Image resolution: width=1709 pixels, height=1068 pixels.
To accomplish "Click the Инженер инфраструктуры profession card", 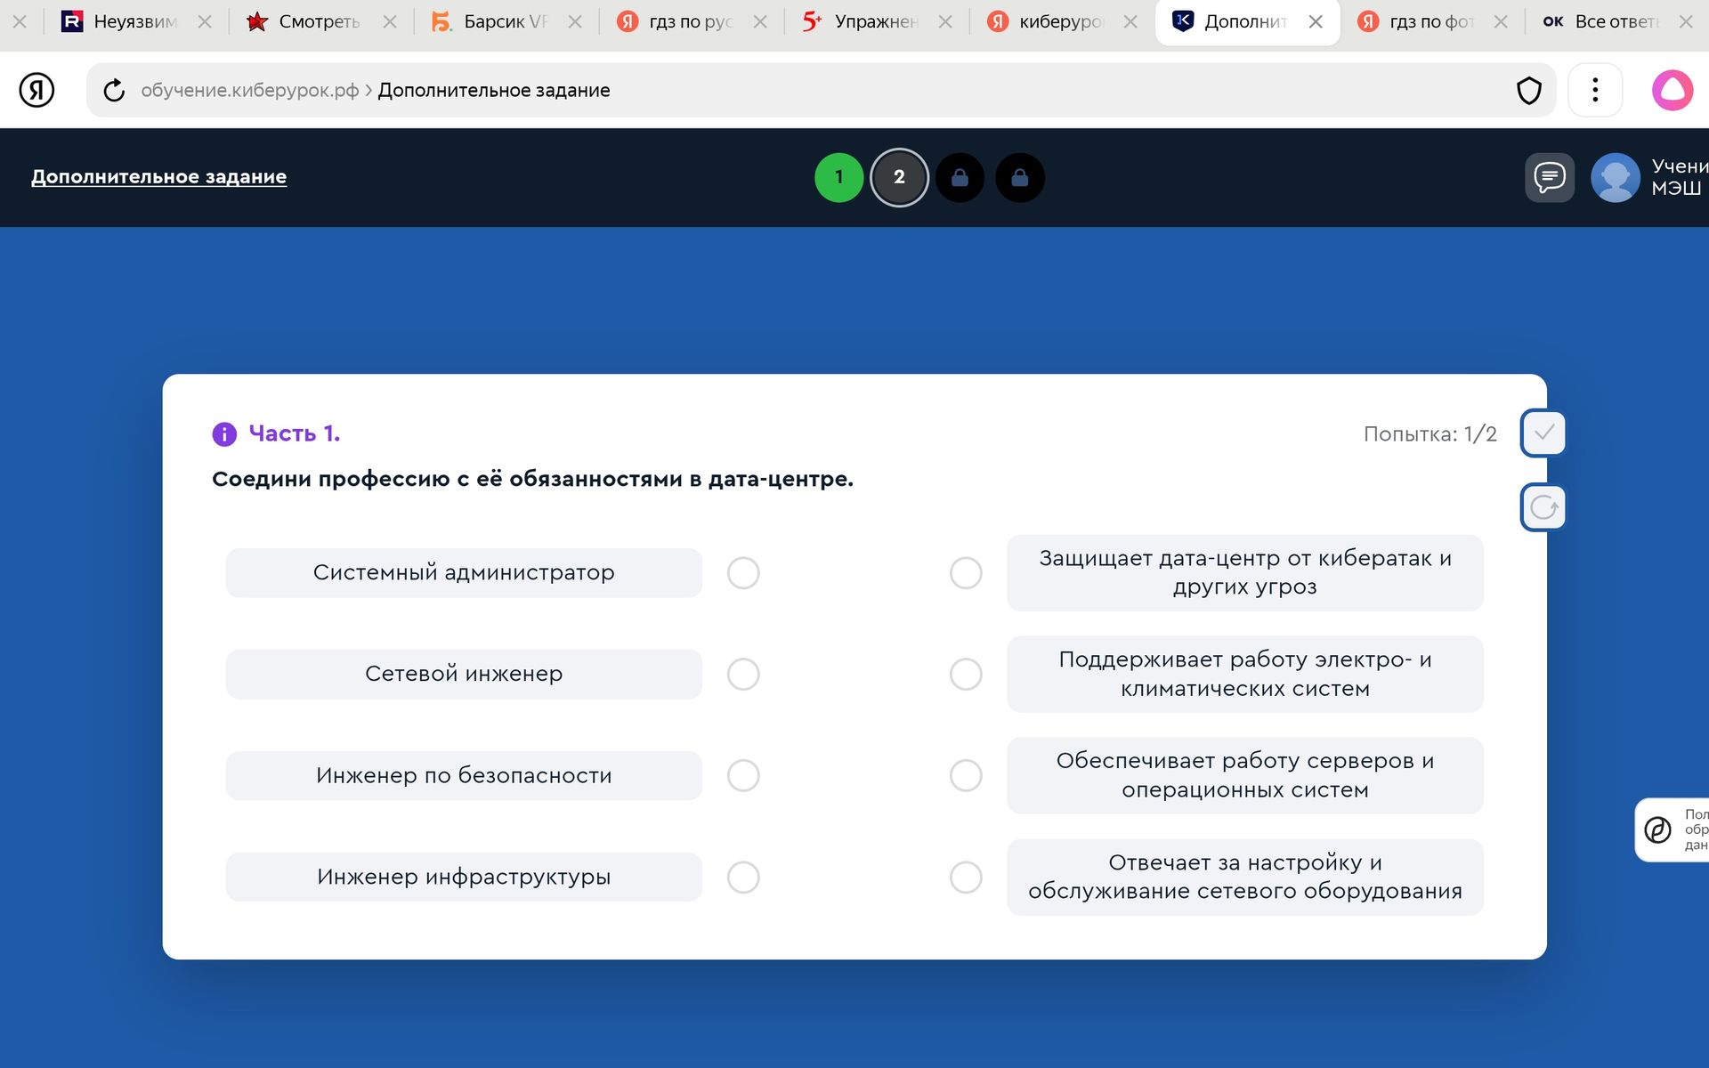I will click(464, 878).
